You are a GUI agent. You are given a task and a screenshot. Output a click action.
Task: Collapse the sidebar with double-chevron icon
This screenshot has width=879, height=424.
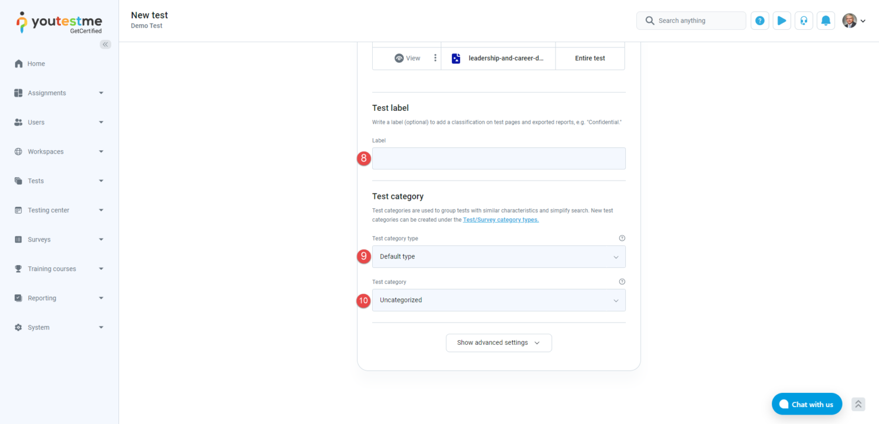pyautogui.click(x=105, y=45)
